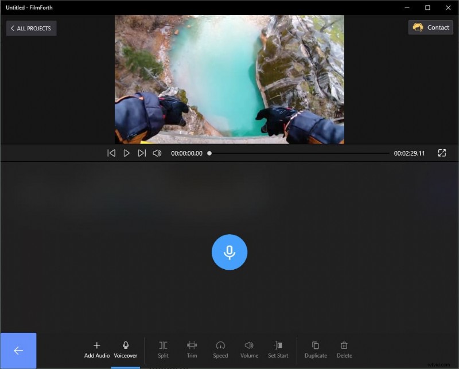Expand the preview to fullscreen

click(442, 153)
